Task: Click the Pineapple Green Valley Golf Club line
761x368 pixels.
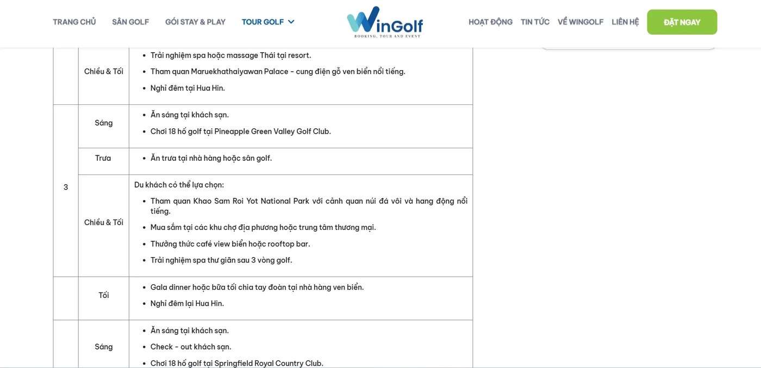Action: (241, 131)
